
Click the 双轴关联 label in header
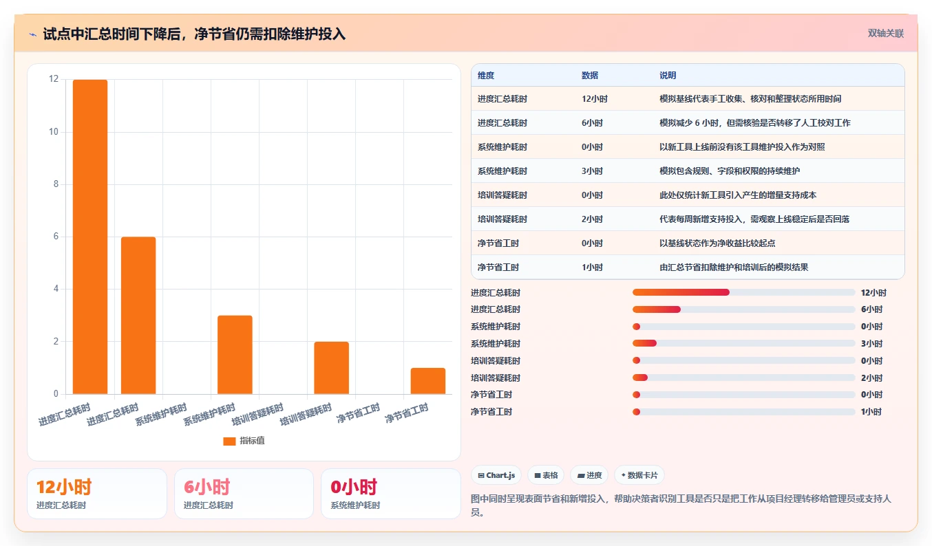coord(886,33)
